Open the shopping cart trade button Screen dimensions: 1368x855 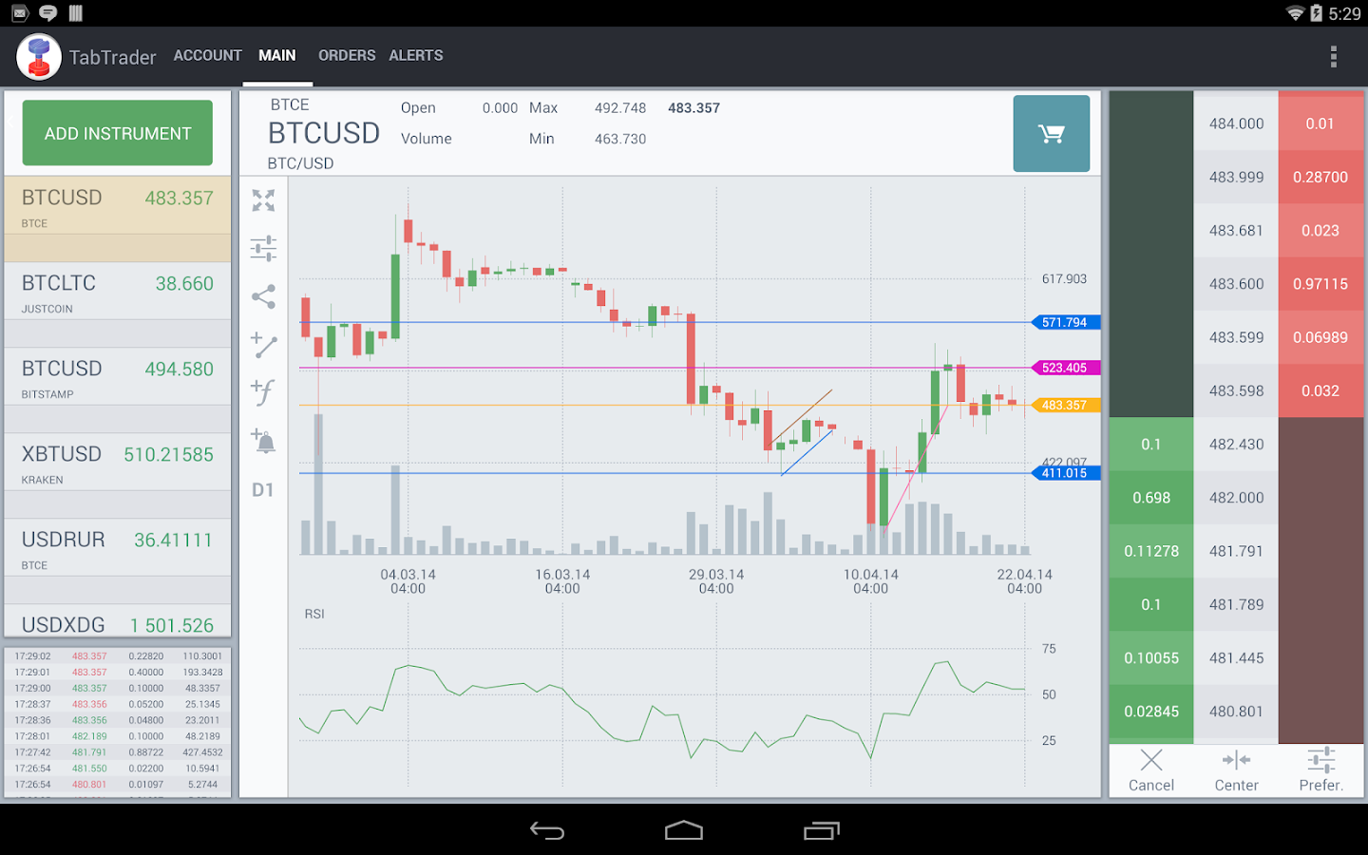1052,134
